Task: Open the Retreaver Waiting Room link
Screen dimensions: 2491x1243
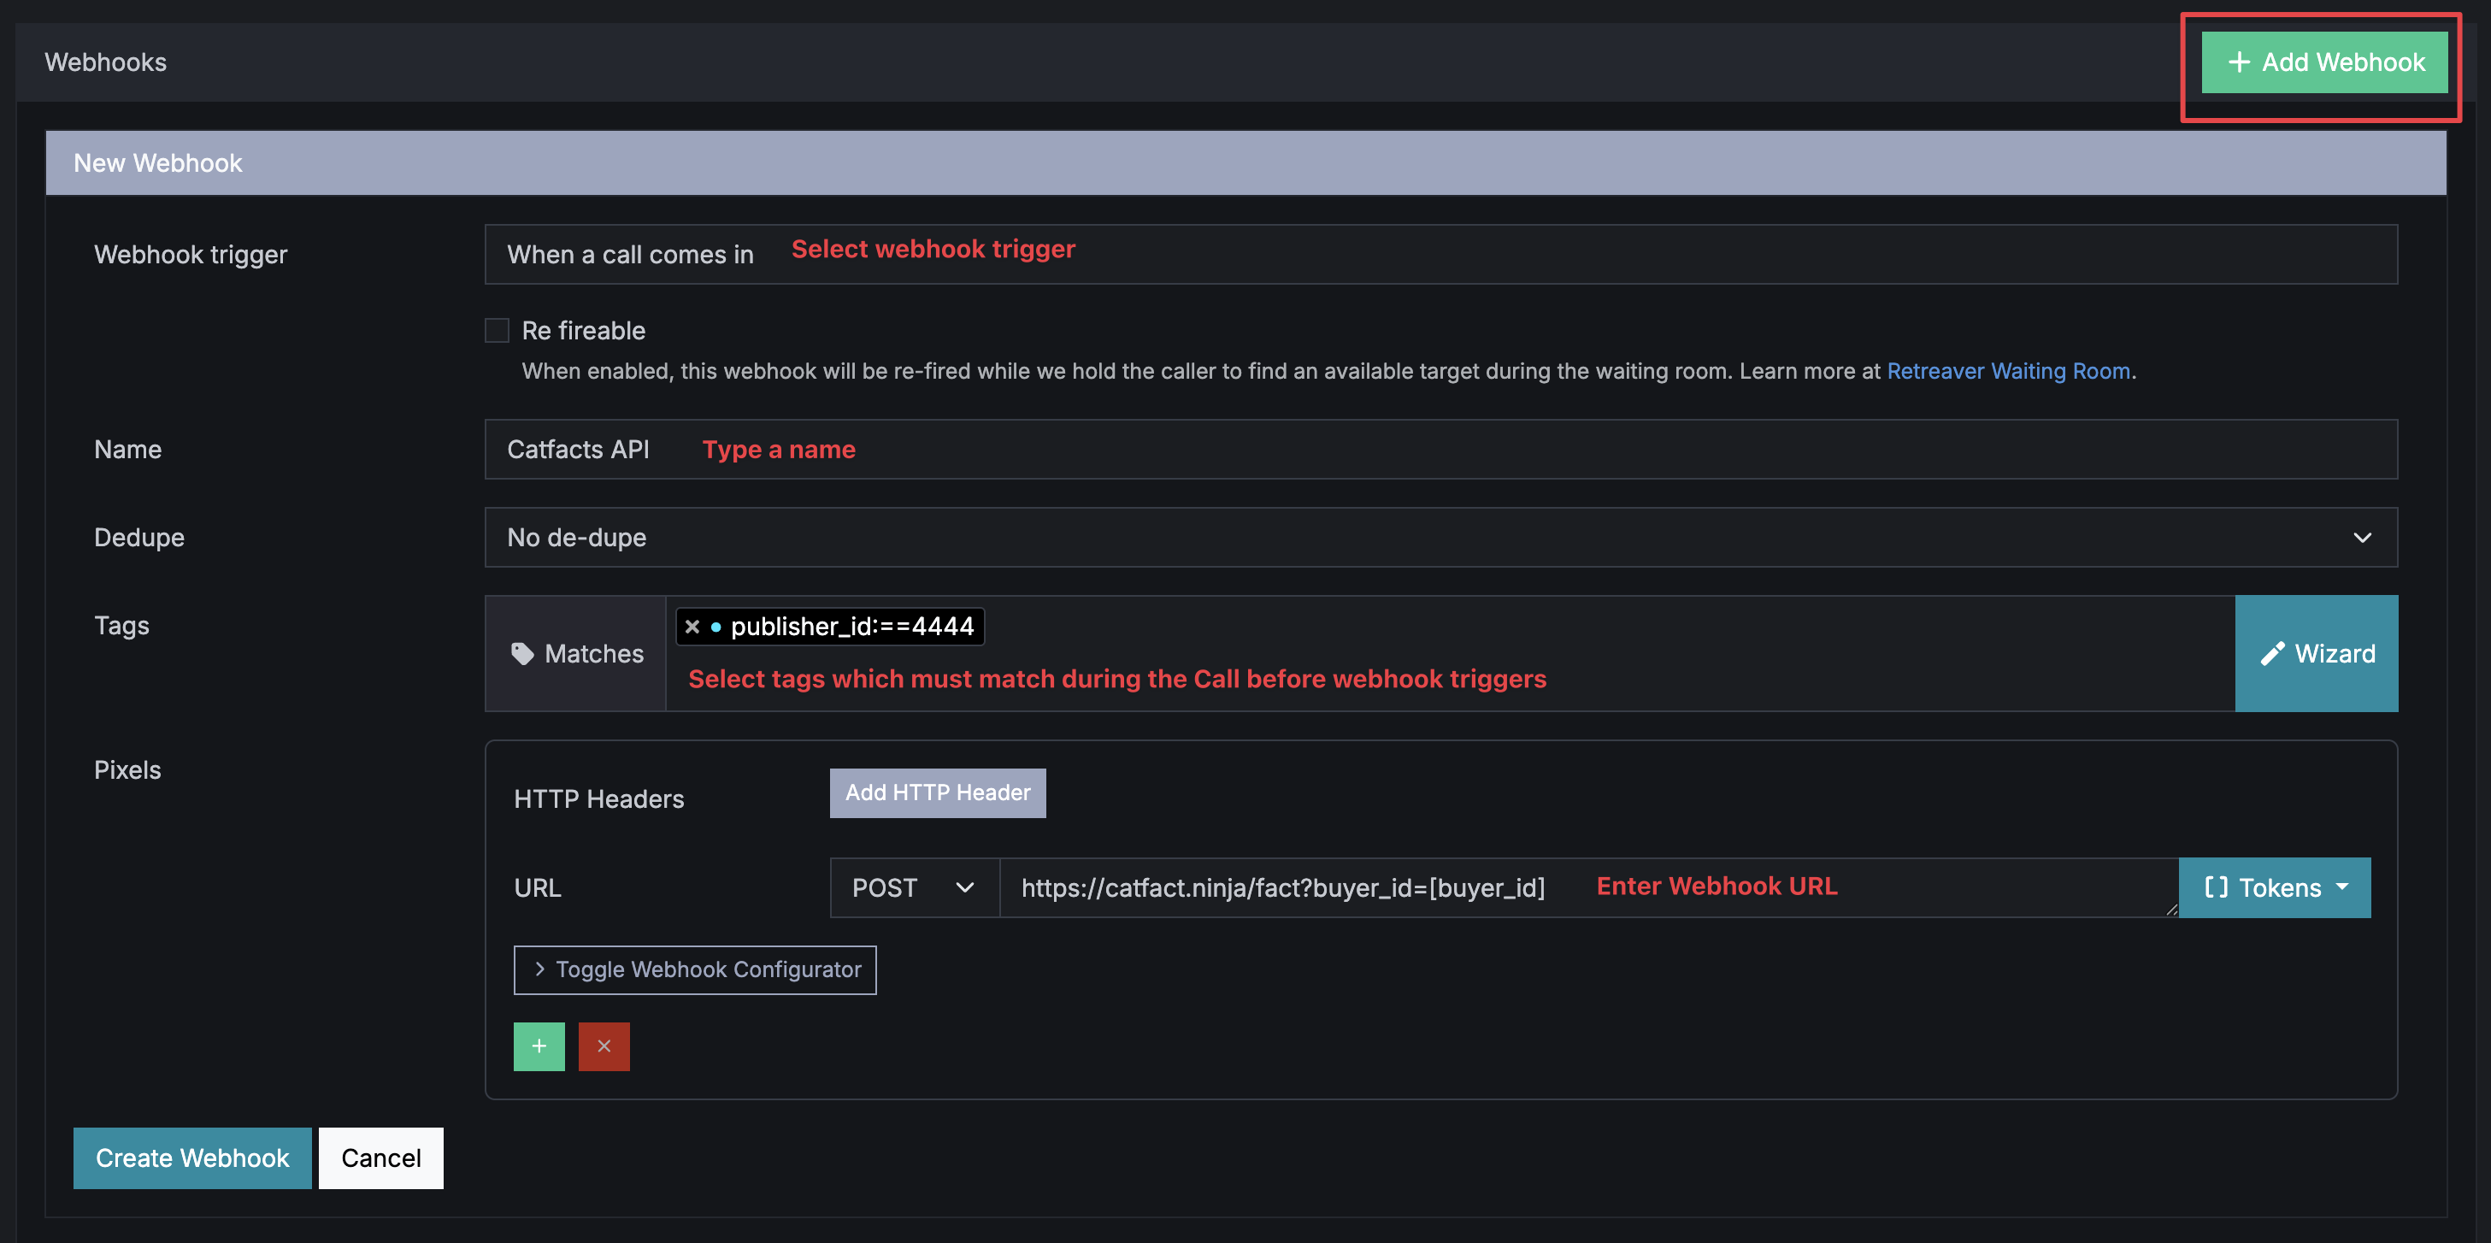Action: tap(2009, 372)
